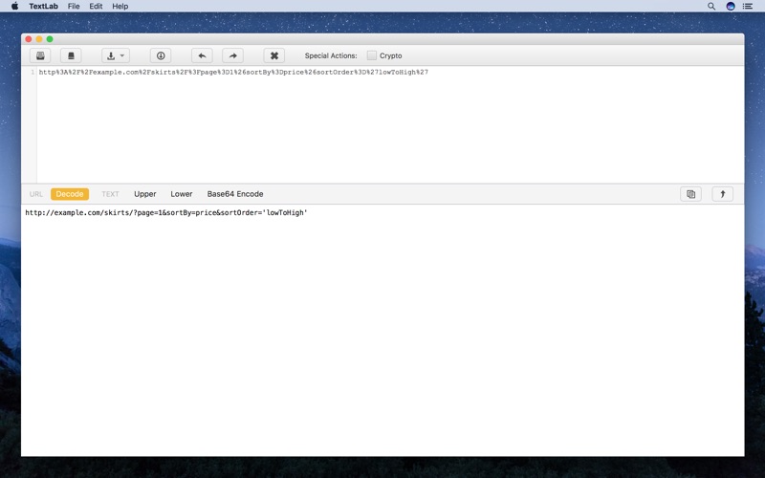Select the Decode URL action
This screenshot has height=478, width=765.
tap(70, 194)
